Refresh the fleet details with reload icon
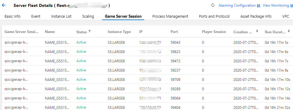Screen dimensions: 293x110 tap(213, 5)
